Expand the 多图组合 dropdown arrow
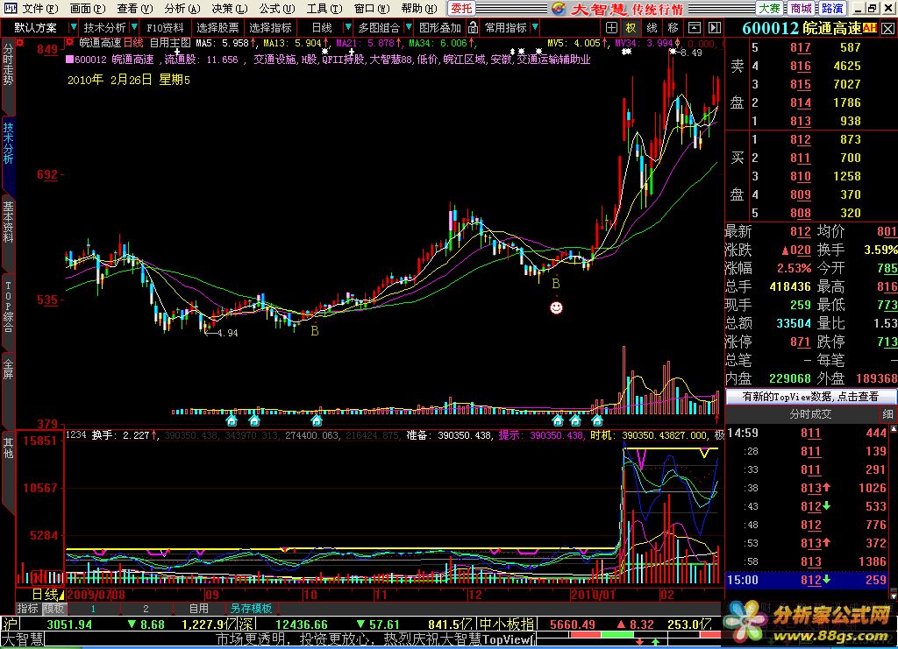898x649 pixels. pyautogui.click(x=409, y=27)
